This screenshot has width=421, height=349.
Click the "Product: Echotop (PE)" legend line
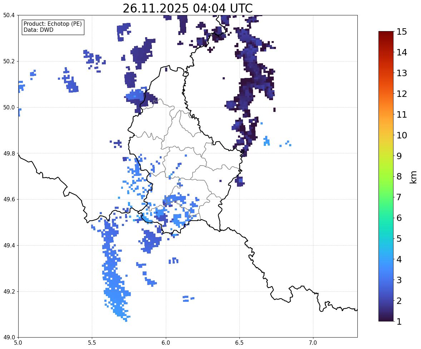(x=53, y=24)
